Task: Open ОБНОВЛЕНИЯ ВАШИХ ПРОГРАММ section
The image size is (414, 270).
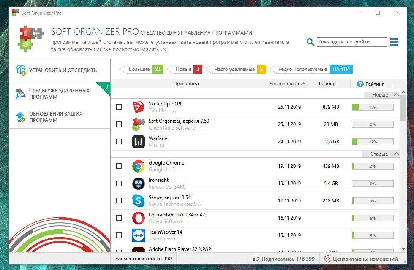Action: tap(60, 117)
